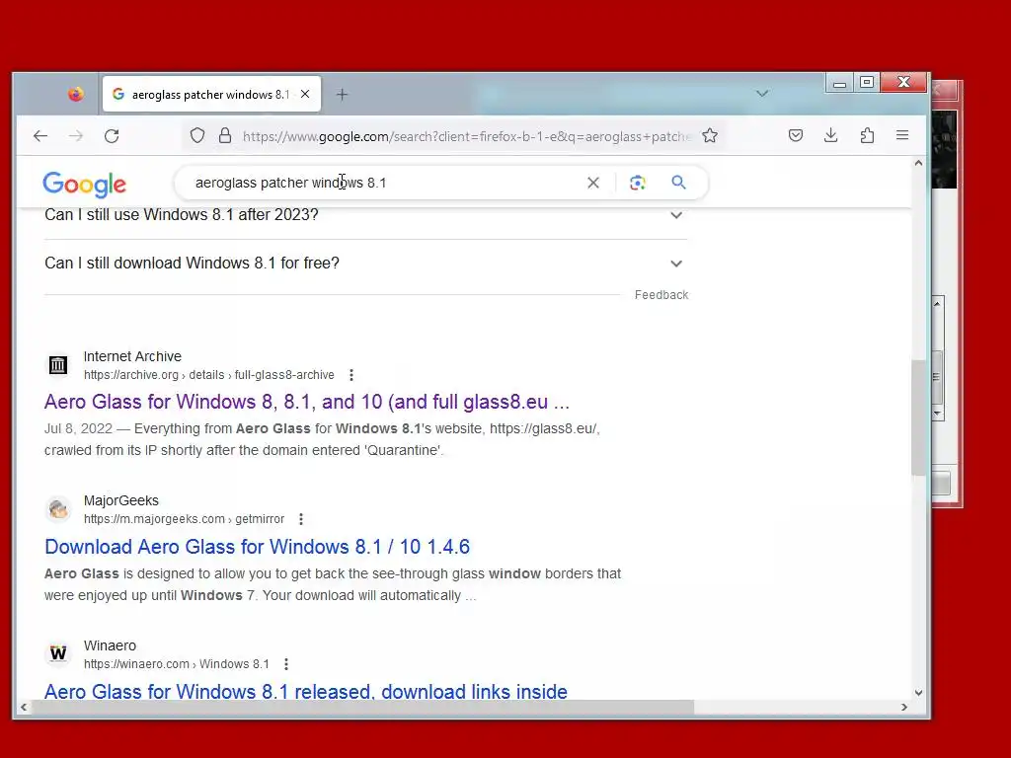The image size is (1011, 758).
Task: Click the MajorGeeks favicon
Action: click(58, 509)
